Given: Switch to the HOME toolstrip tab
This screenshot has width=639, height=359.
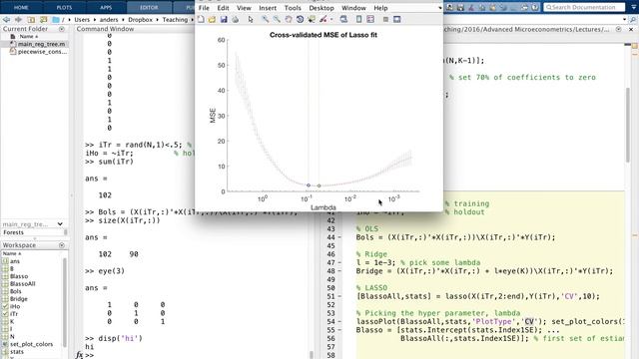Looking at the screenshot, I should pyautogui.click(x=21, y=7).
